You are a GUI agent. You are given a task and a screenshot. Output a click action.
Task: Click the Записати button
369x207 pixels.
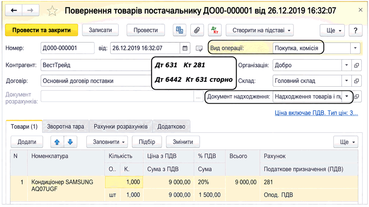pyautogui.click(x=100, y=30)
